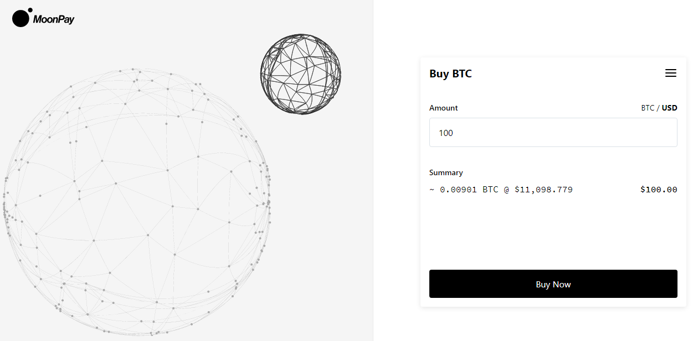Click the large light wireframe globe
This screenshot has height=341, width=693.
136,202
